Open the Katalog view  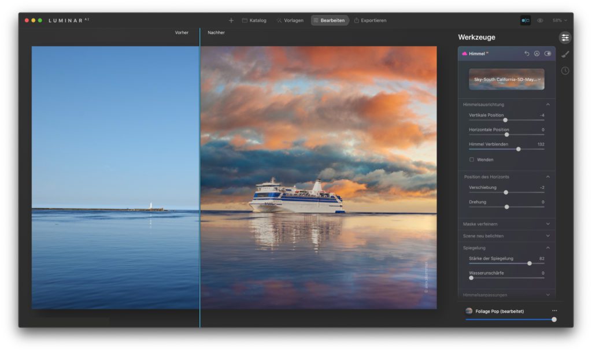[253, 19]
